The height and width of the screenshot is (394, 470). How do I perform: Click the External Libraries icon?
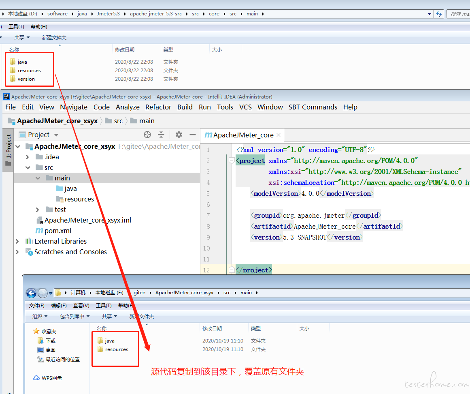[29, 241]
